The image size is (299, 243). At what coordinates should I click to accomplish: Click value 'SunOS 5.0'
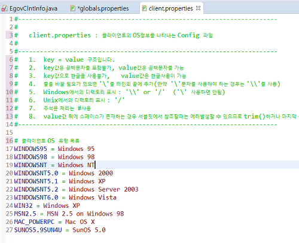[89, 230]
